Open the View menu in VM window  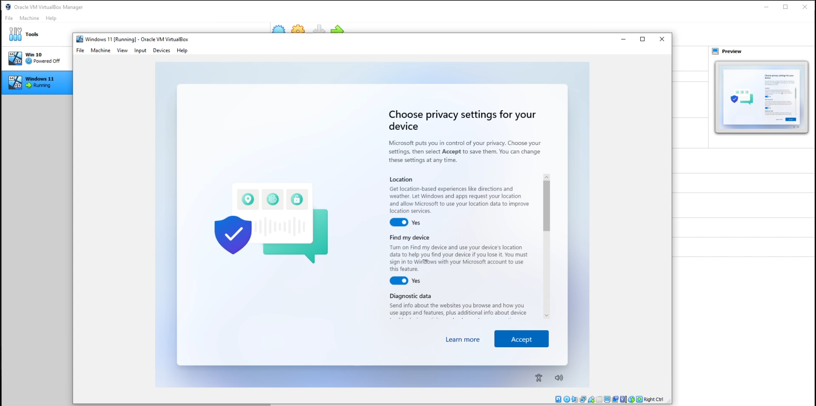(x=122, y=50)
